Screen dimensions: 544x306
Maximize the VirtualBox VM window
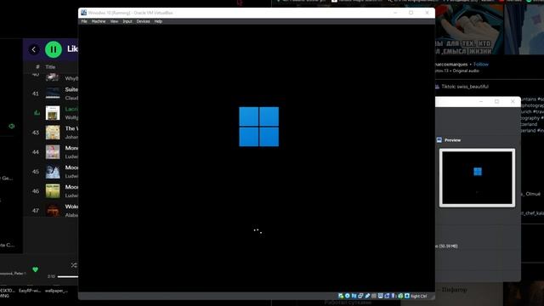click(x=411, y=13)
